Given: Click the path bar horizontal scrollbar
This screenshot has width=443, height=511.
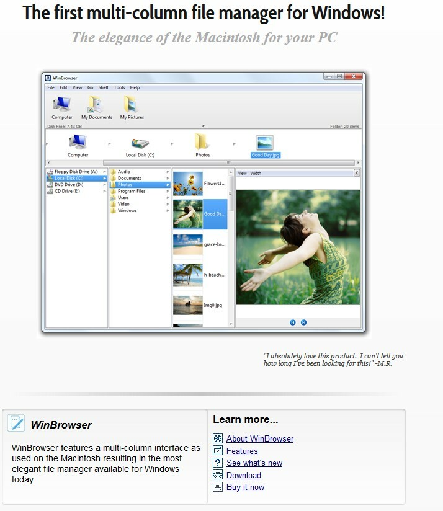Looking at the screenshot, I should click(x=228, y=162).
